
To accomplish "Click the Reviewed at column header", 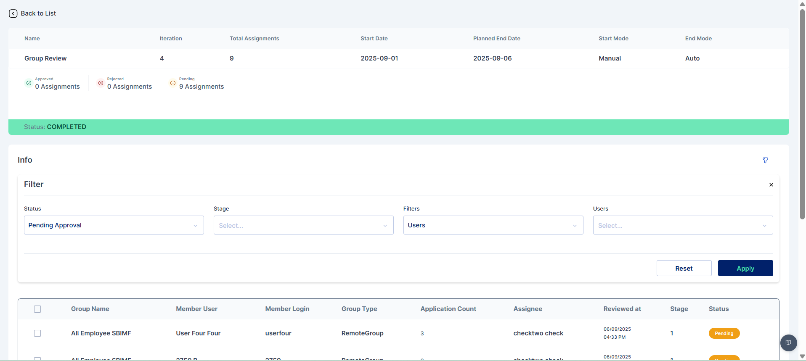I will [x=622, y=309].
